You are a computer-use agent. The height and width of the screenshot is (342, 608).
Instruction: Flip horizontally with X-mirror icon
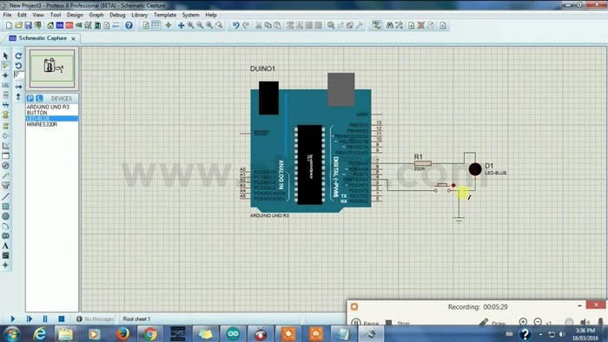coord(18,87)
